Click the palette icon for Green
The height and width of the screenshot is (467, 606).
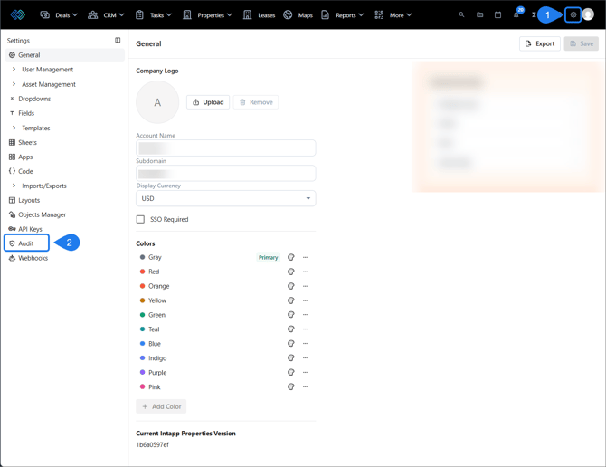tap(291, 315)
